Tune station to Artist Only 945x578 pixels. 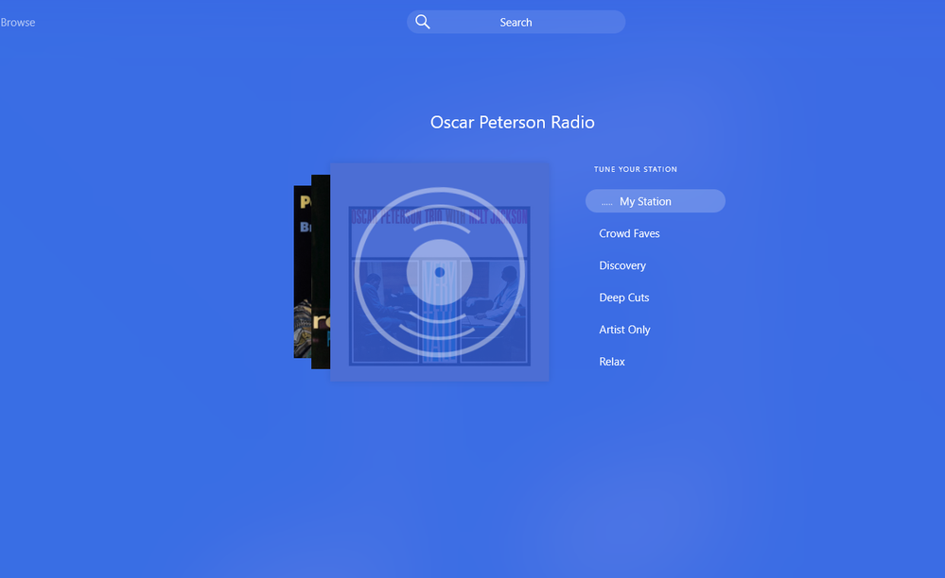tap(624, 330)
